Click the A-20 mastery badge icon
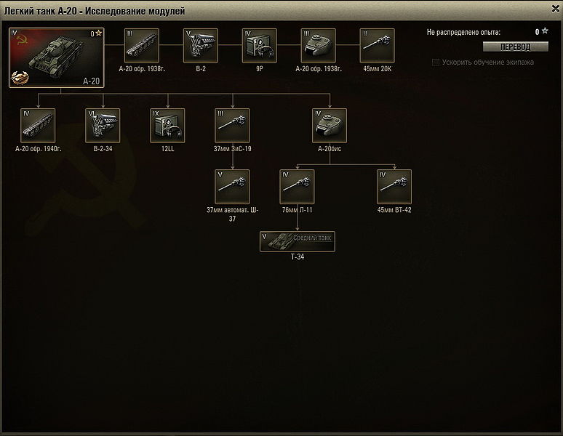The width and height of the screenshot is (563, 436). tap(20, 77)
